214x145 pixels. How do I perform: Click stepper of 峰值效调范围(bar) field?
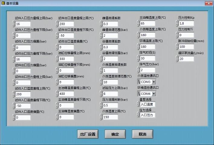pyautogui.click(x=101, y=36)
